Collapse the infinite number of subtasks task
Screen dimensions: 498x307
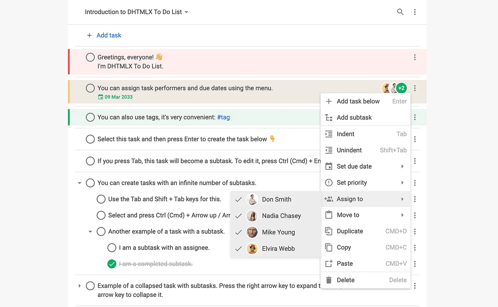point(79,183)
